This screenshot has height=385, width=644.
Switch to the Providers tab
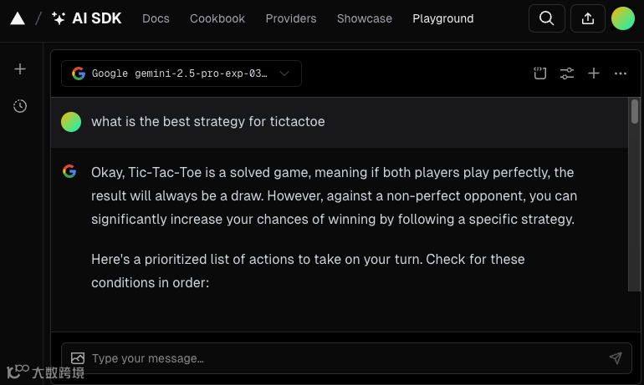coord(291,18)
